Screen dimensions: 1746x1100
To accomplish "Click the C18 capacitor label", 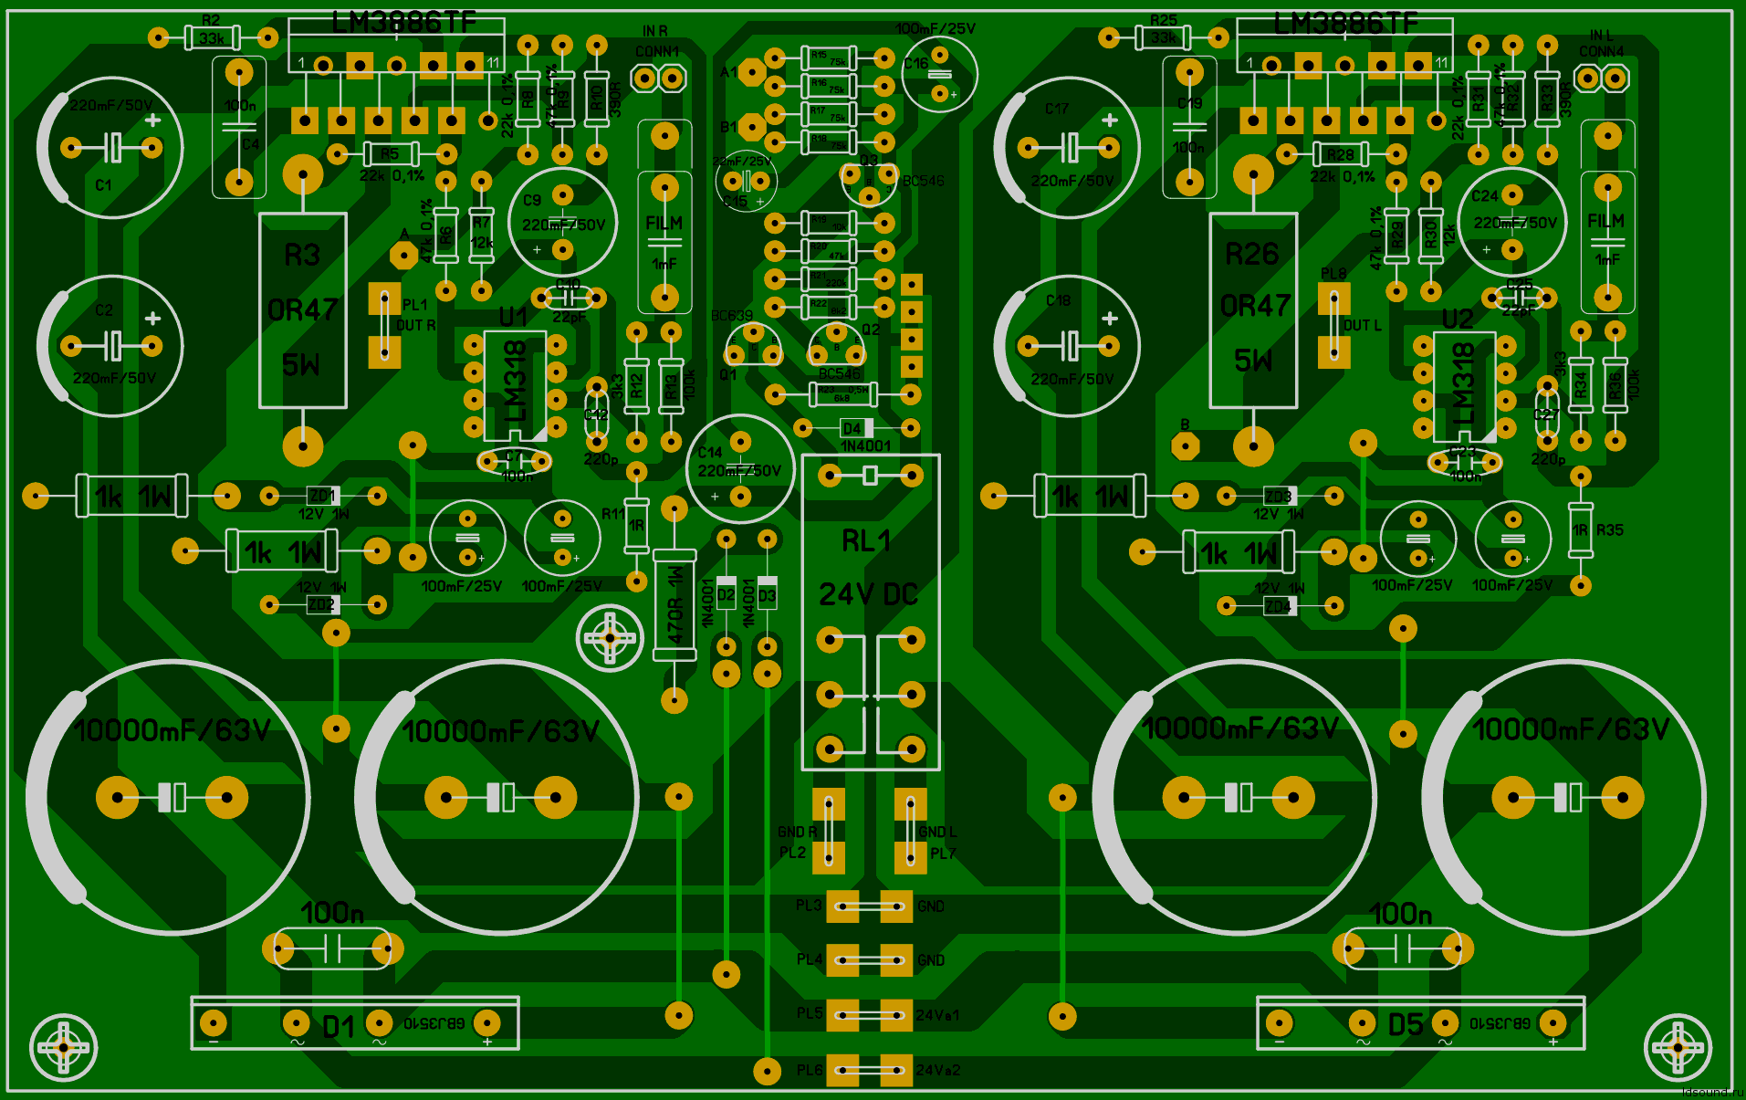I will pyautogui.click(x=1058, y=300).
